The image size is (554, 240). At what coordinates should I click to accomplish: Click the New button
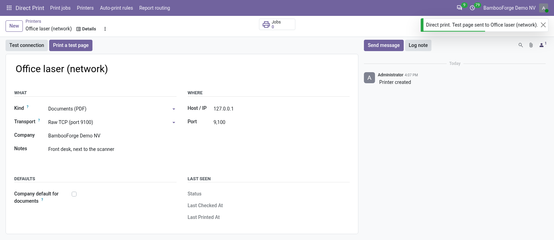(x=14, y=26)
